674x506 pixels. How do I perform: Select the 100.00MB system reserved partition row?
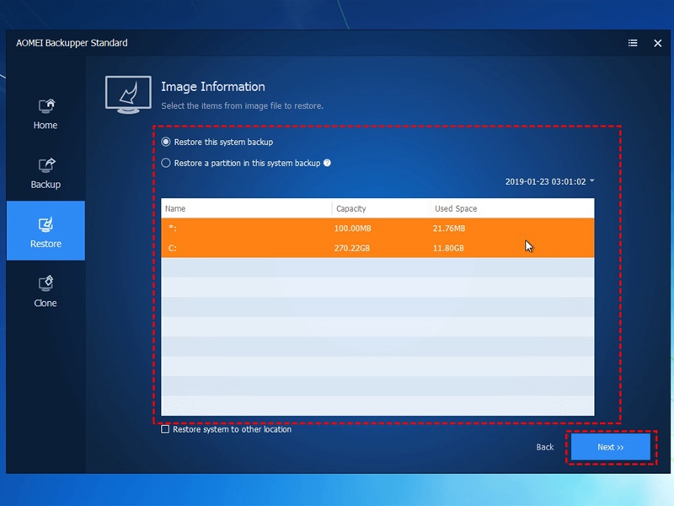(x=377, y=228)
